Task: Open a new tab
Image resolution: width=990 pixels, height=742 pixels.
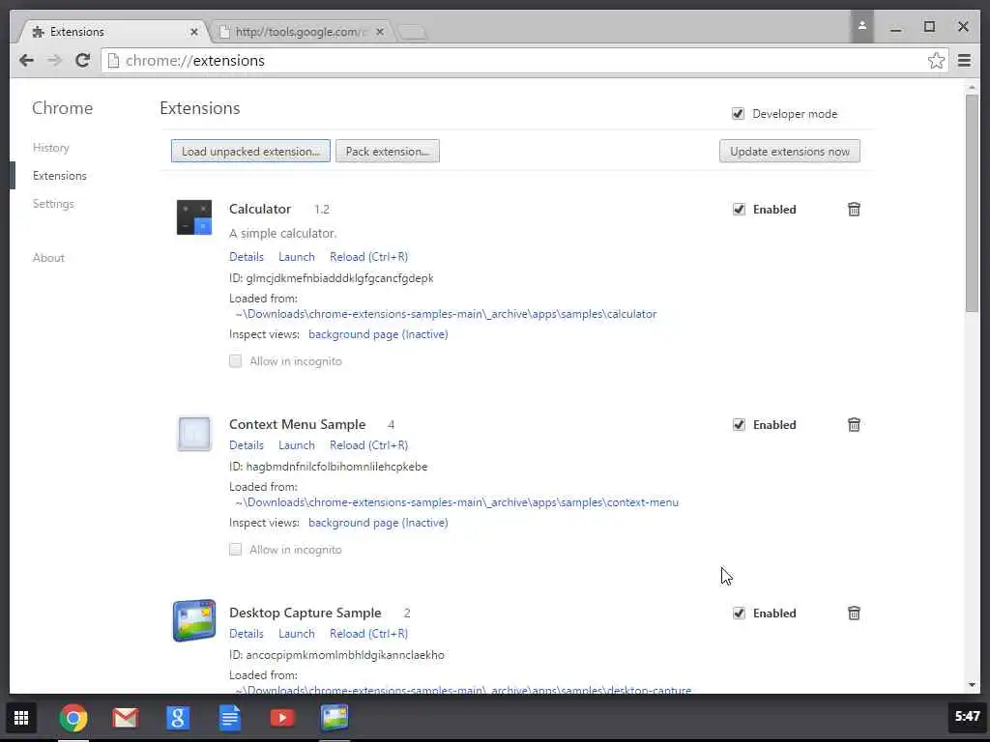Action: (412, 32)
